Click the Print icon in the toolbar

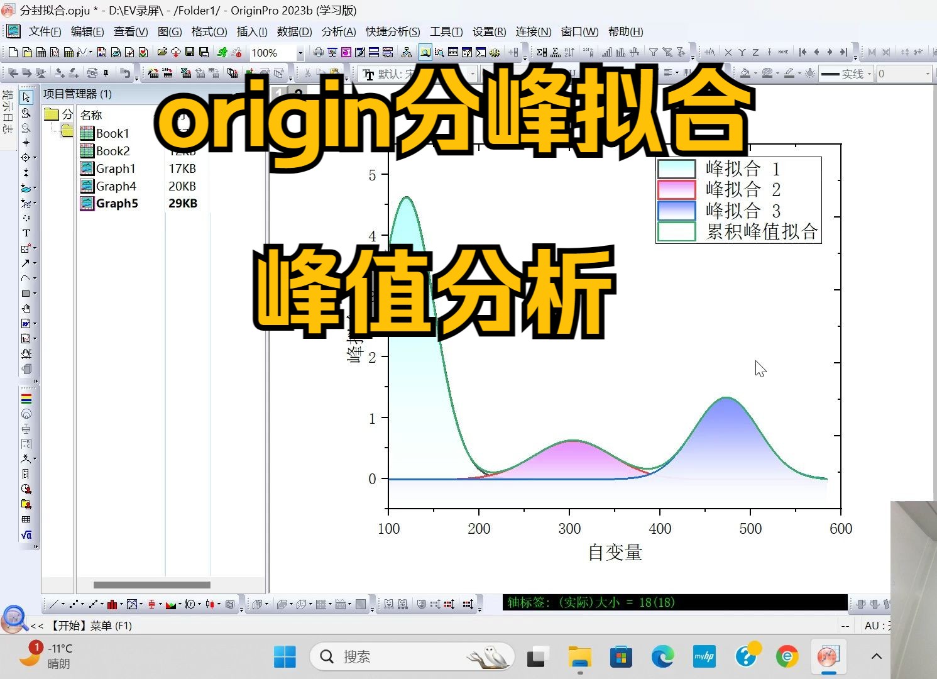click(x=319, y=53)
